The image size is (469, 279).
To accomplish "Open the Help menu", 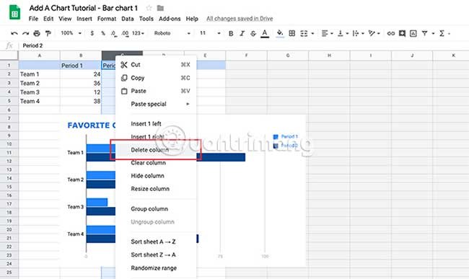I will pyautogui.click(x=192, y=19).
